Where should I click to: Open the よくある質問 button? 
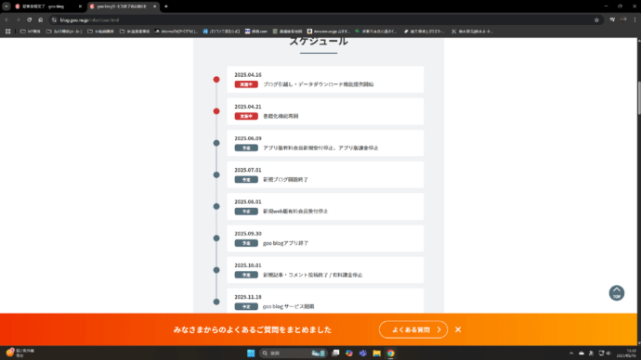pyautogui.click(x=413, y=329)
